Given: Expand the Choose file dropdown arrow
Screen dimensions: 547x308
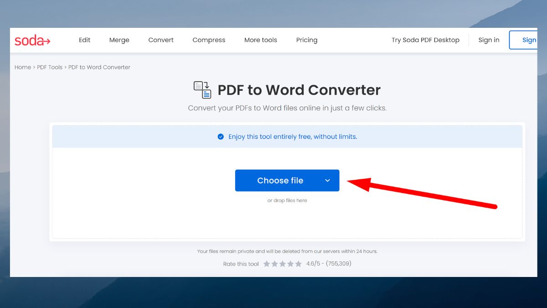Looking at the screenshot, I should (327, 181).
